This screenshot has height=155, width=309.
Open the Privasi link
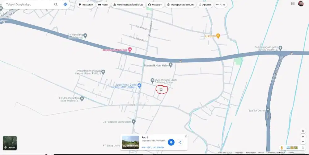pos(261,153)
